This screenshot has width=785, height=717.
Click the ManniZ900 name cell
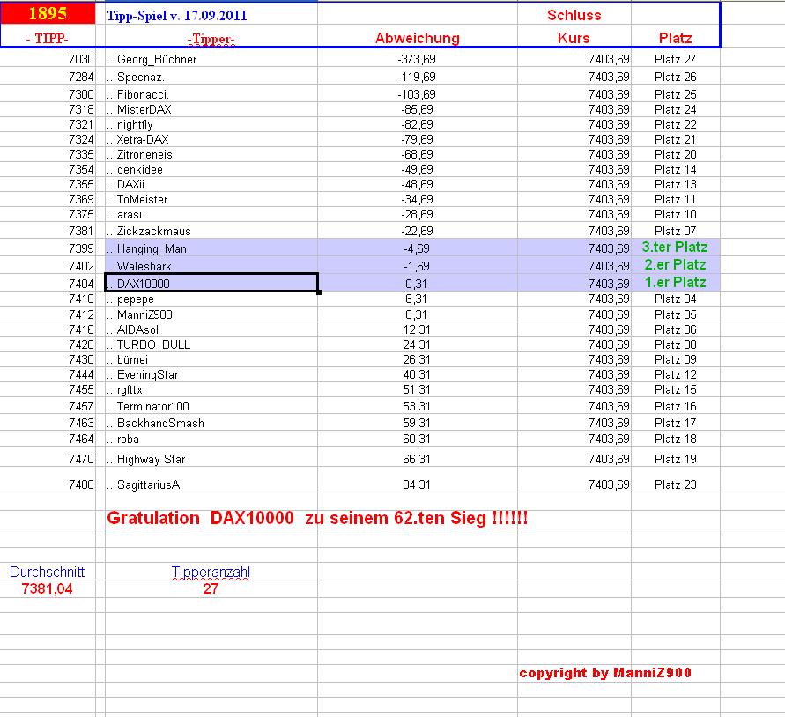pyautogui.click(x=211, y=314)
